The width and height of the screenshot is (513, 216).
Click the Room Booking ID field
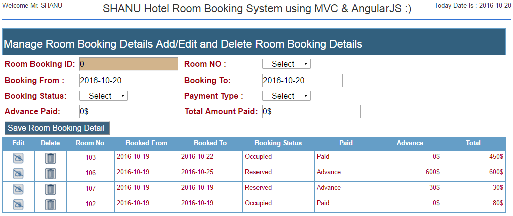(x=129, y=64)
